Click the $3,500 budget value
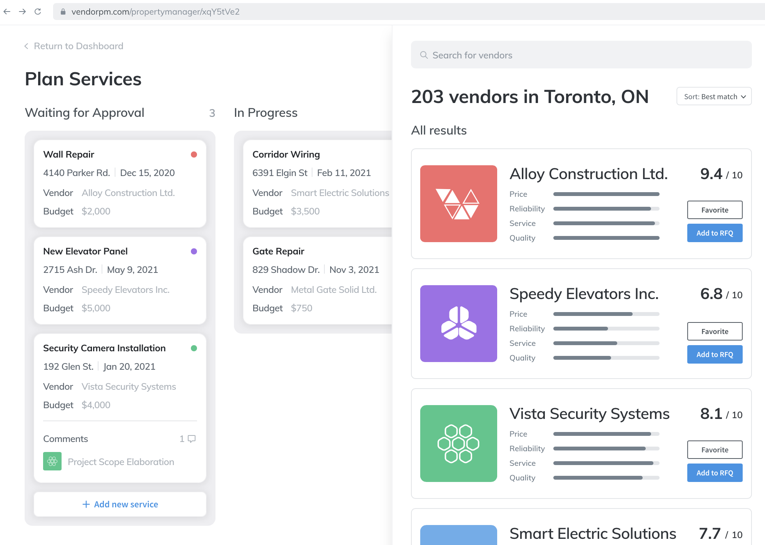 pos(305,211)
